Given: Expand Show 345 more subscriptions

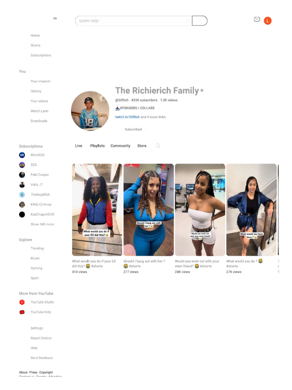Looking at the screenshot, I should tap(42, 224).
